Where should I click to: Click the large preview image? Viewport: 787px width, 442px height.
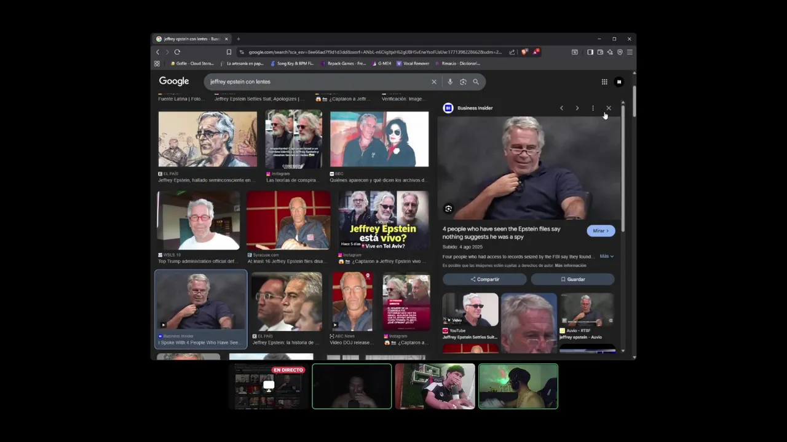[x=529, y=168]
